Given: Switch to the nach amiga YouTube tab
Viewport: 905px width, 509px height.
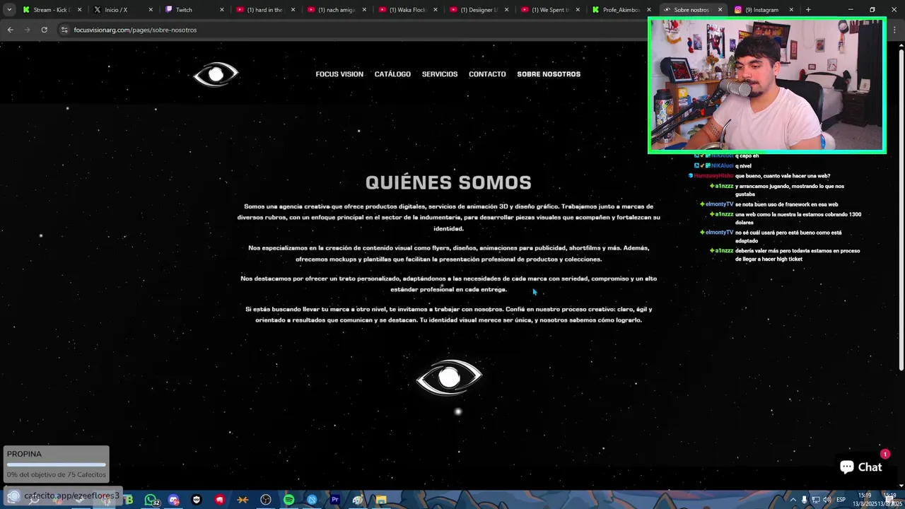Looking at the screenshot, I should tap(336, 10).
